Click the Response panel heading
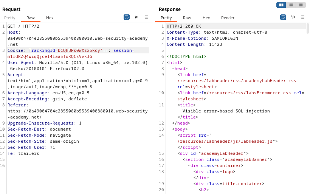 coord(170,9)
